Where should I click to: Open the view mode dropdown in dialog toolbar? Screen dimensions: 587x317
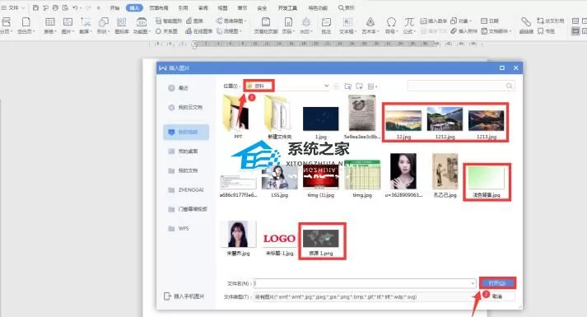[372, 86]
